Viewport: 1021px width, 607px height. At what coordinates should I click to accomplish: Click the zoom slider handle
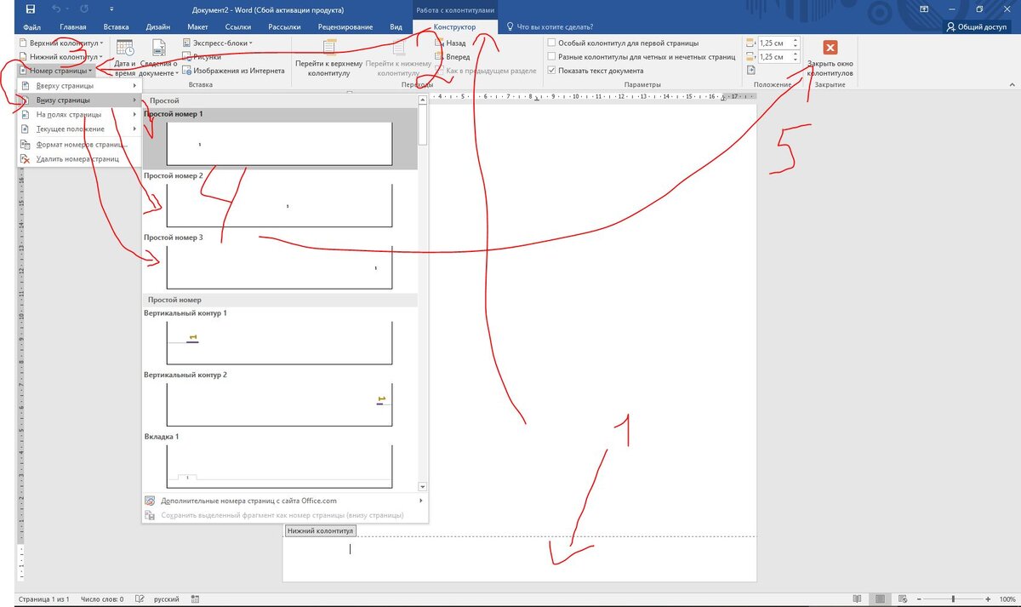point(954,599)
